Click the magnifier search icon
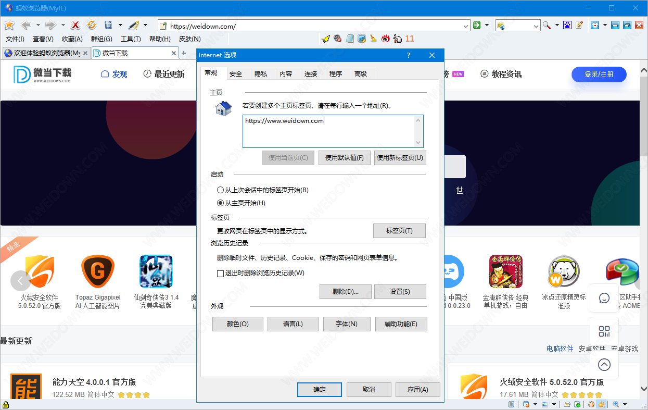Image resolution: width=648 pixels, height=410 pixels. tap(547, 25)
